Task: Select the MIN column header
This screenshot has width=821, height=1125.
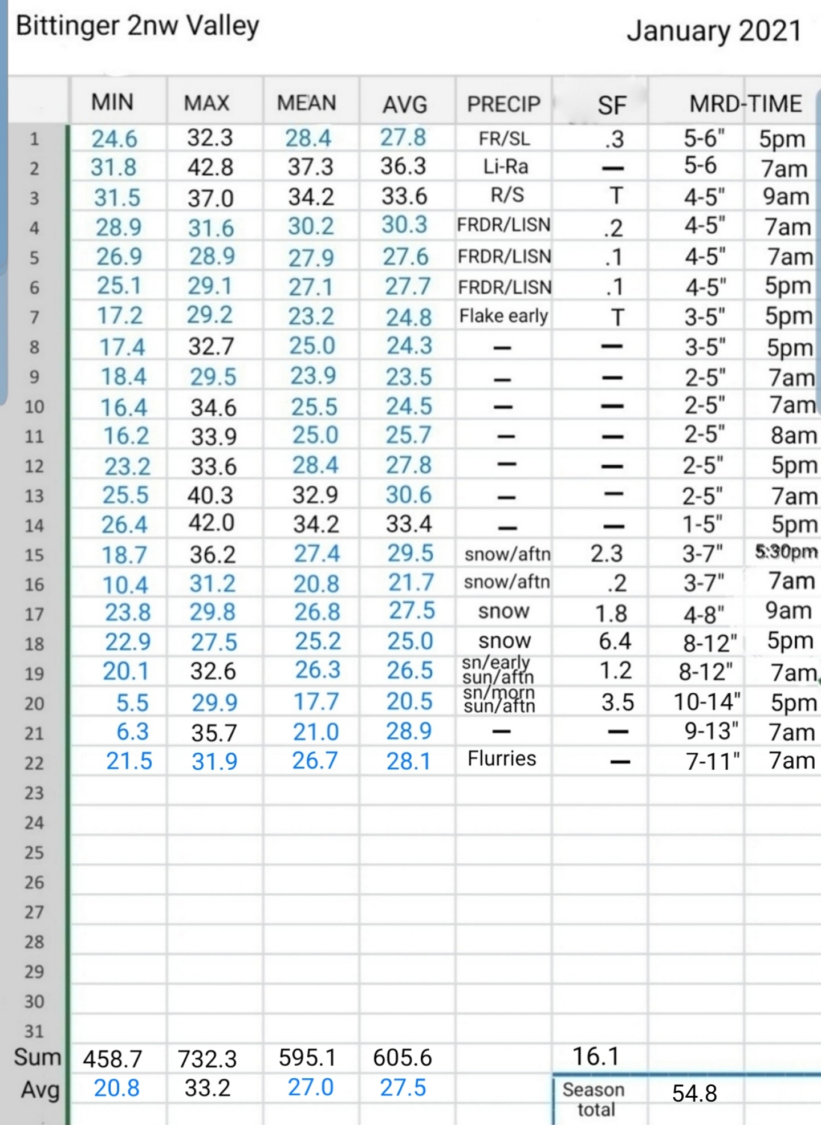Action: pos(112,103)
